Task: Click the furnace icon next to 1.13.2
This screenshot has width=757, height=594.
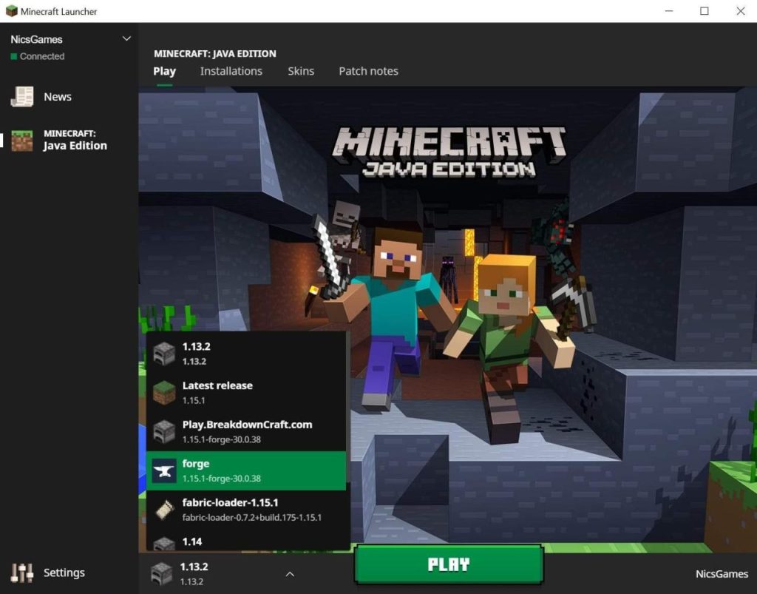Action: pos(163,353)
